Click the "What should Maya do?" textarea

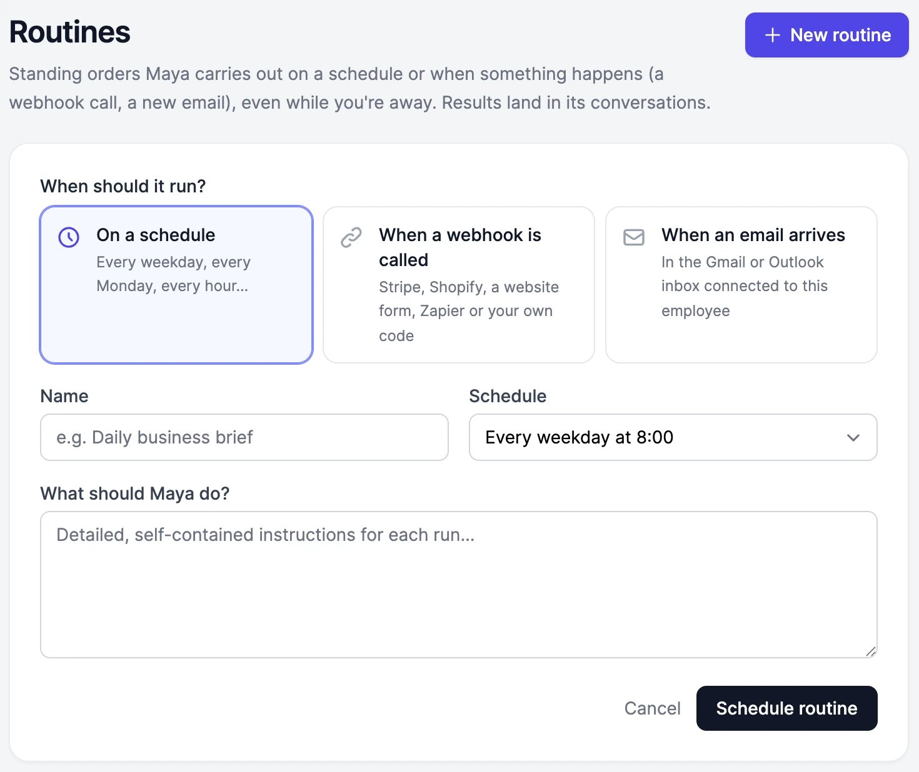(x=459, y=585)
